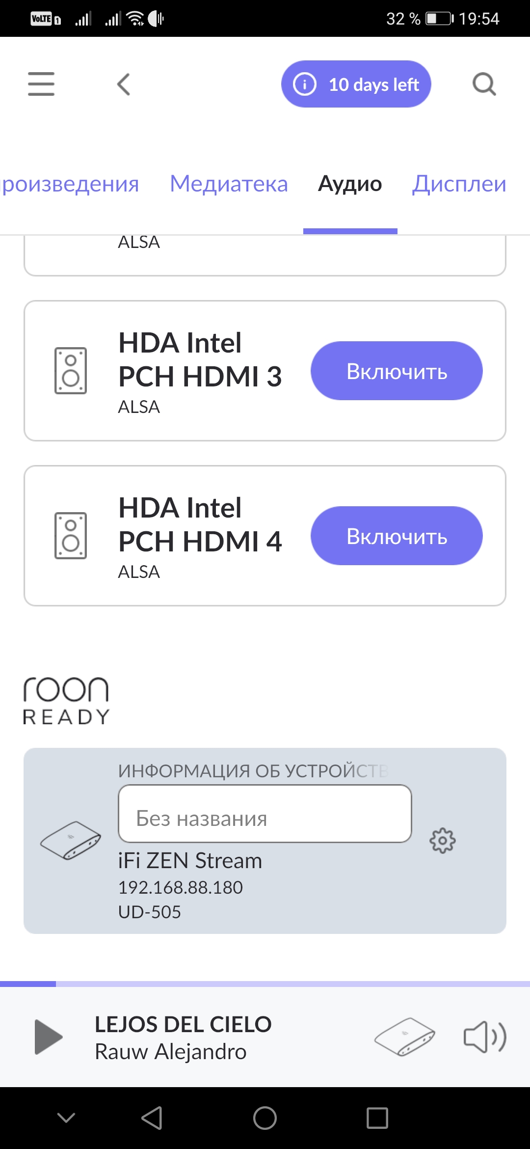Click the Без названия device name field
The width and height of the screenshot is (530, 1149).
click(265, 814)
